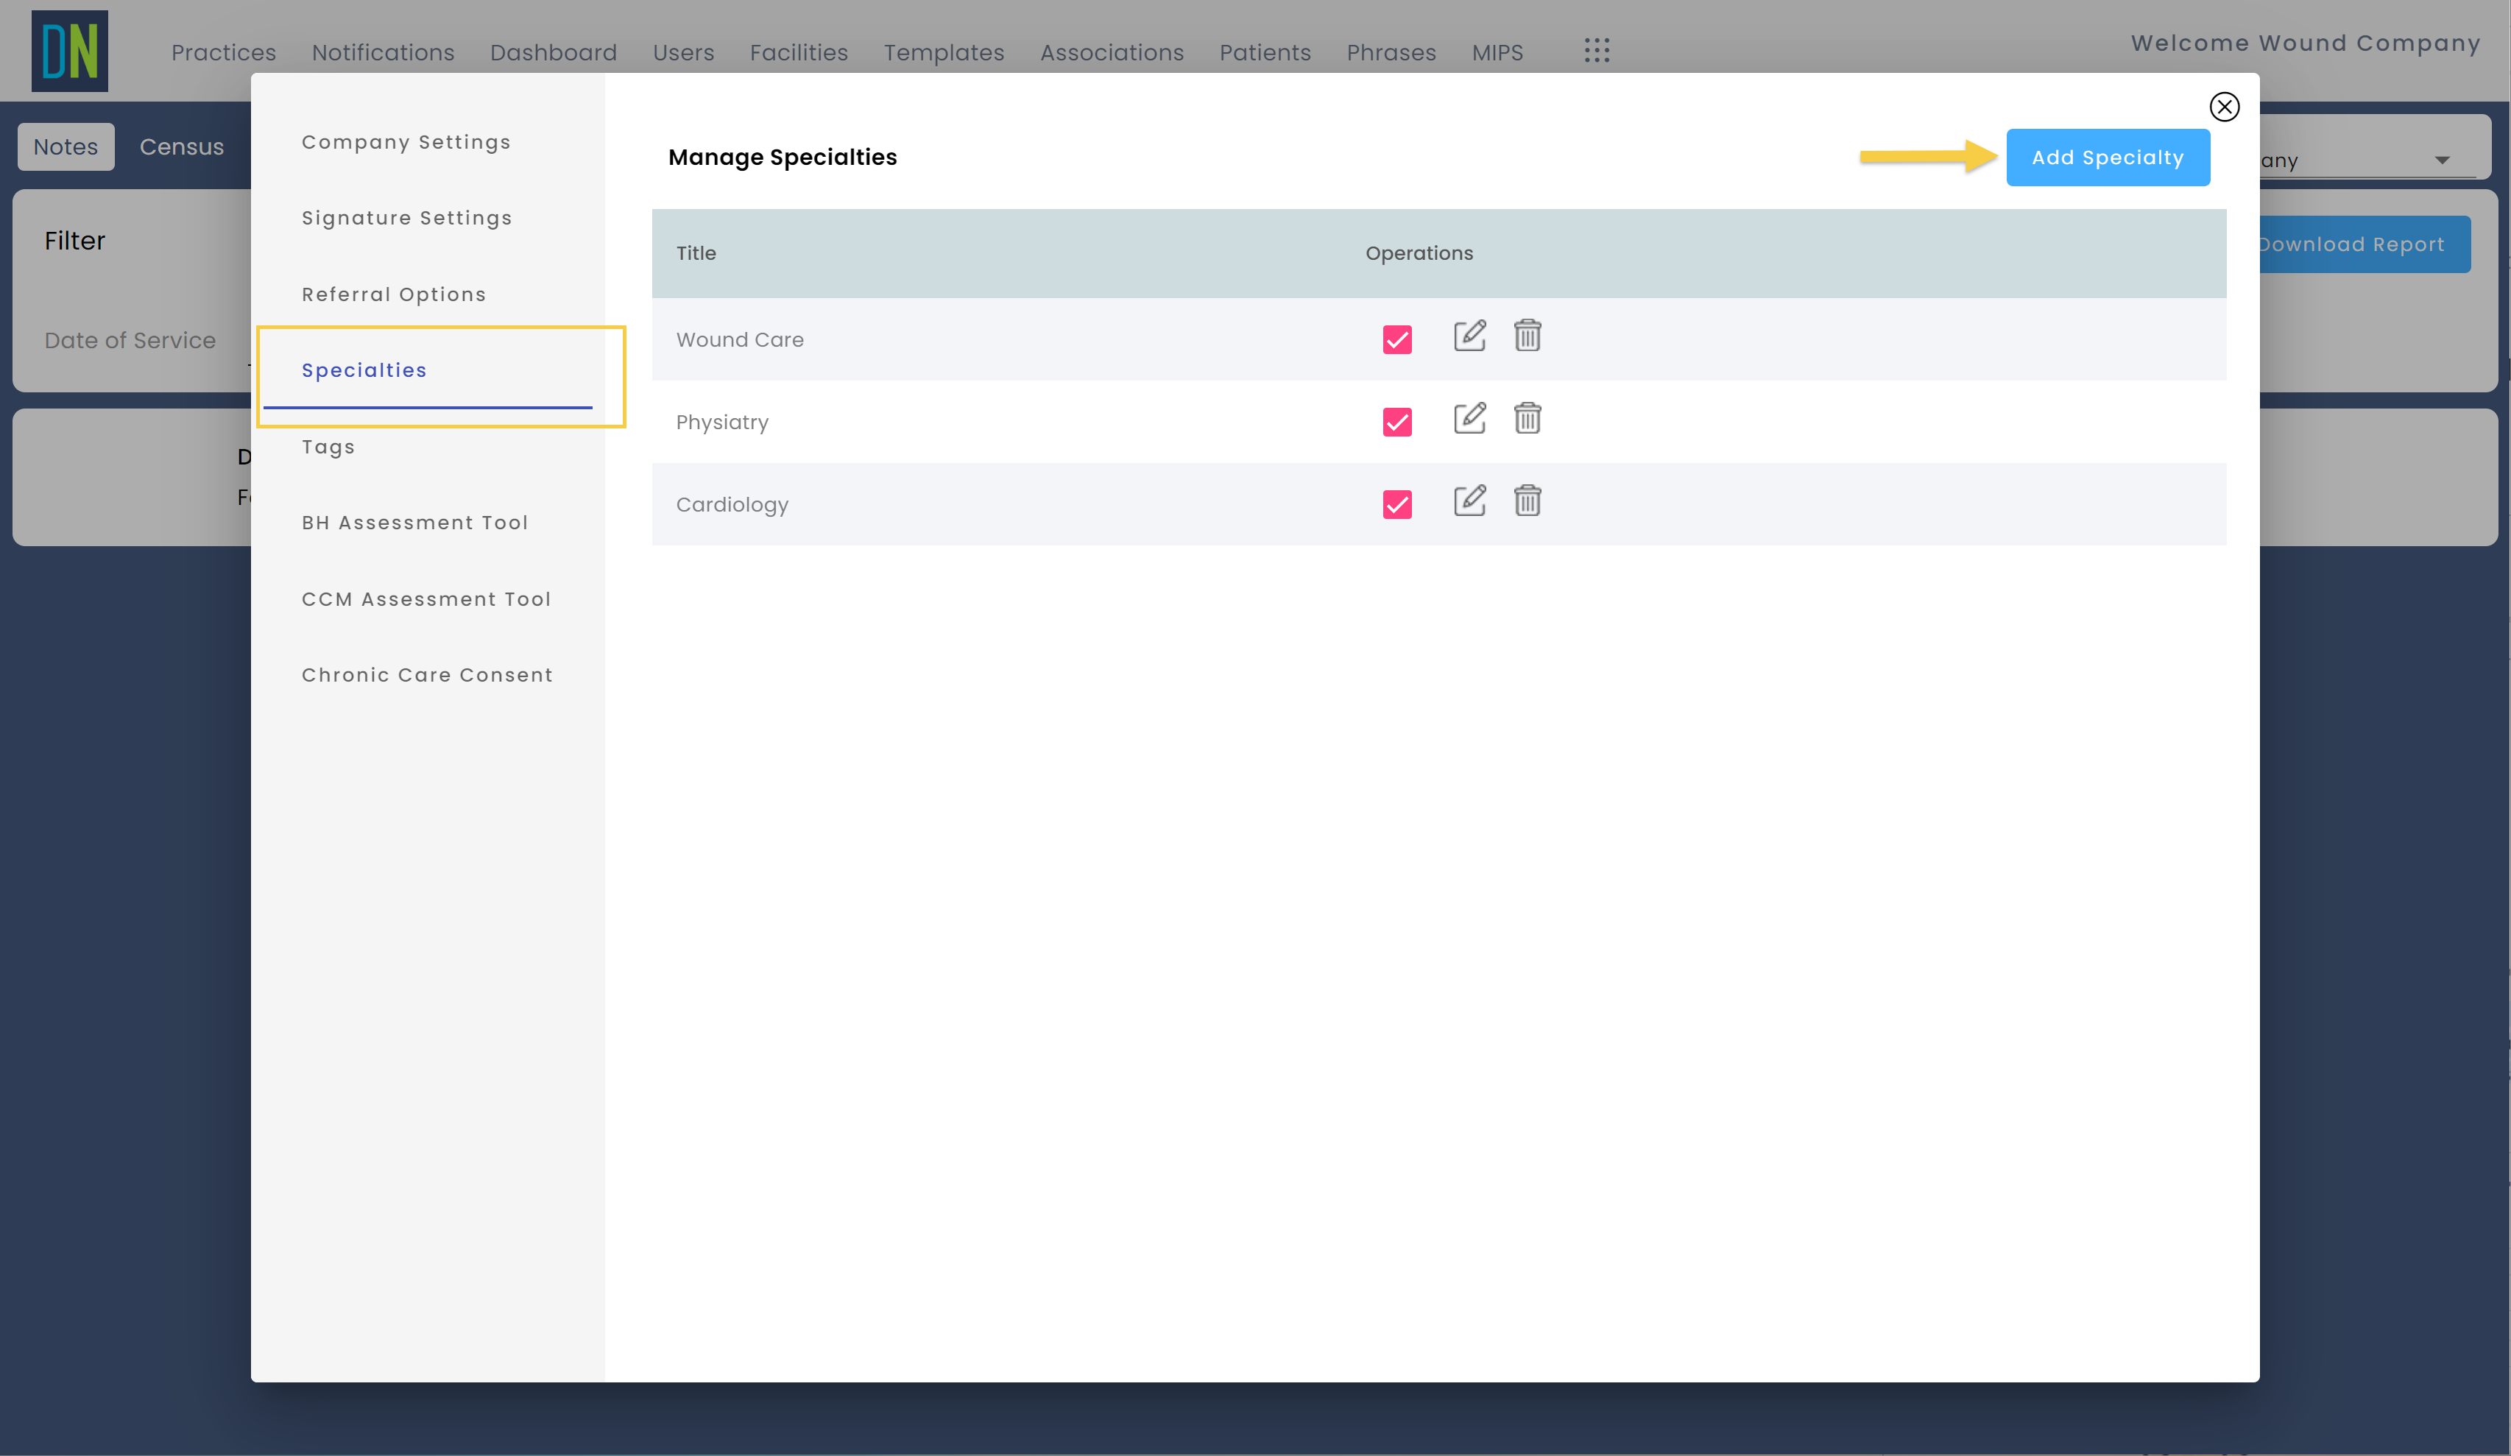The image size is (2511, 1456).
Task: Select the Specialties section
Action: coord(364,371)
